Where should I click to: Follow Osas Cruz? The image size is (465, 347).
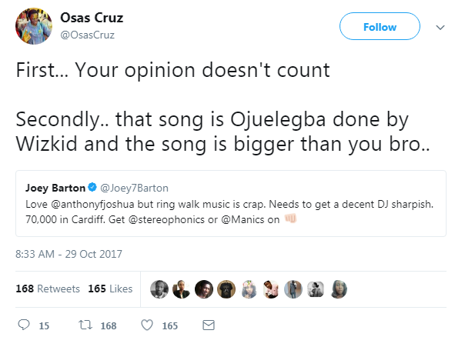381,27
